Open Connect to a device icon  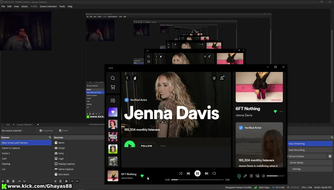(x=257, y=176)
